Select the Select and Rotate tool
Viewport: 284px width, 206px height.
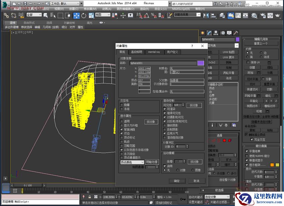84,15
